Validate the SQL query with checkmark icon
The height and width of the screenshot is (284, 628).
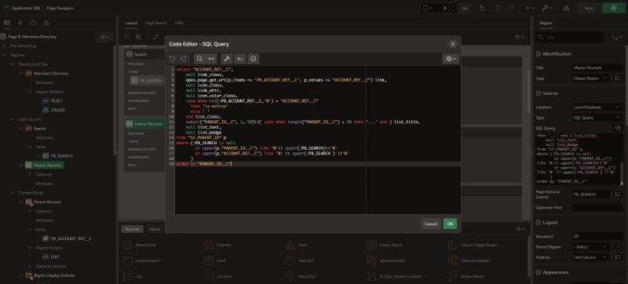[x=253, y=59]
